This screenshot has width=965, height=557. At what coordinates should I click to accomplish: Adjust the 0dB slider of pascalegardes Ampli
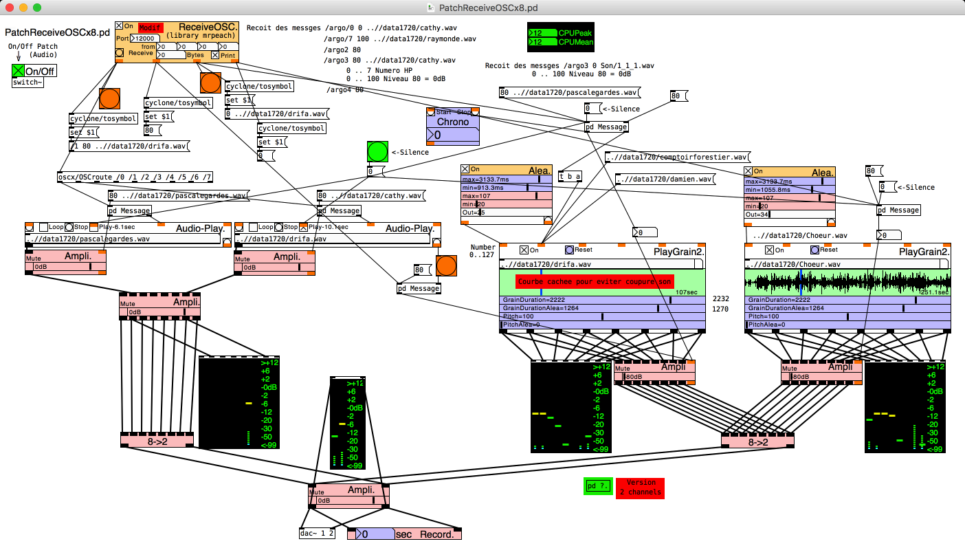70,267
